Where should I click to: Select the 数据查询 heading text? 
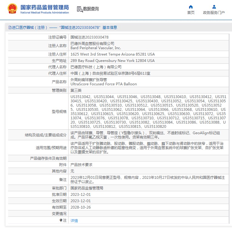click(91, 9)
